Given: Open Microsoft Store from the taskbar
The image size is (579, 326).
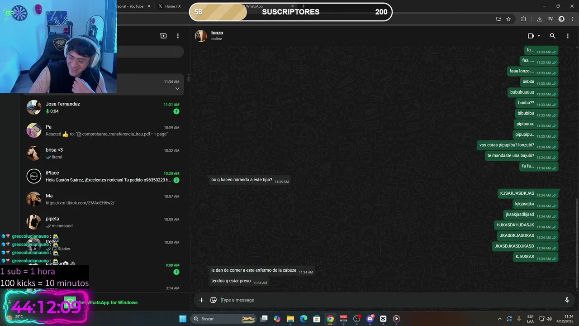Looking at the screenshot, I should pyautogui.click(x=317, y=319).
